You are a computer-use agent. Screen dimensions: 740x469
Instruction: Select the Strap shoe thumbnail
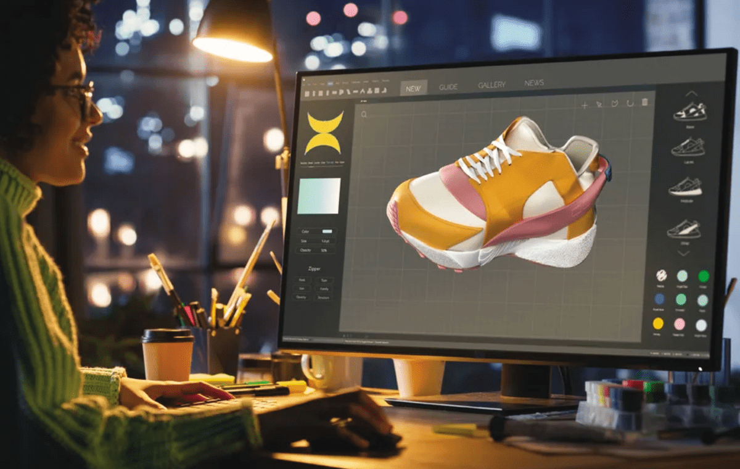683,229
